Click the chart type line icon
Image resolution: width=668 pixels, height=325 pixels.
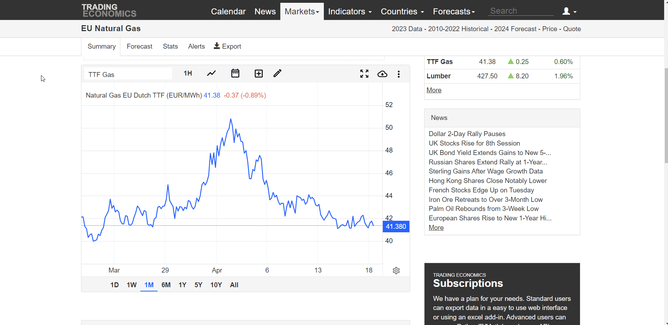point(211,73)
